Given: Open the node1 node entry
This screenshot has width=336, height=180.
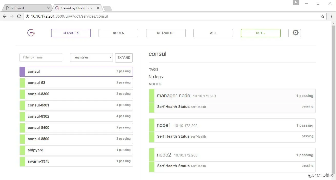Looking at the screenshot, I should (232, 125).
